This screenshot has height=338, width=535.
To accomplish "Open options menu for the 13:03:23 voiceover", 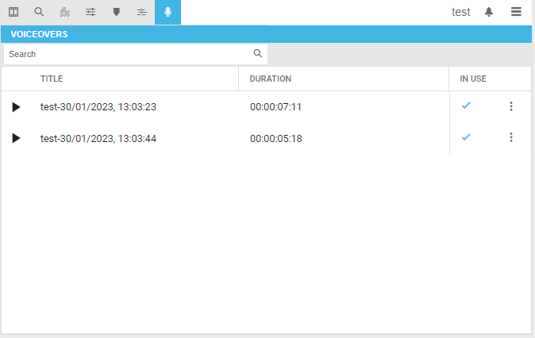I will 511,106.
